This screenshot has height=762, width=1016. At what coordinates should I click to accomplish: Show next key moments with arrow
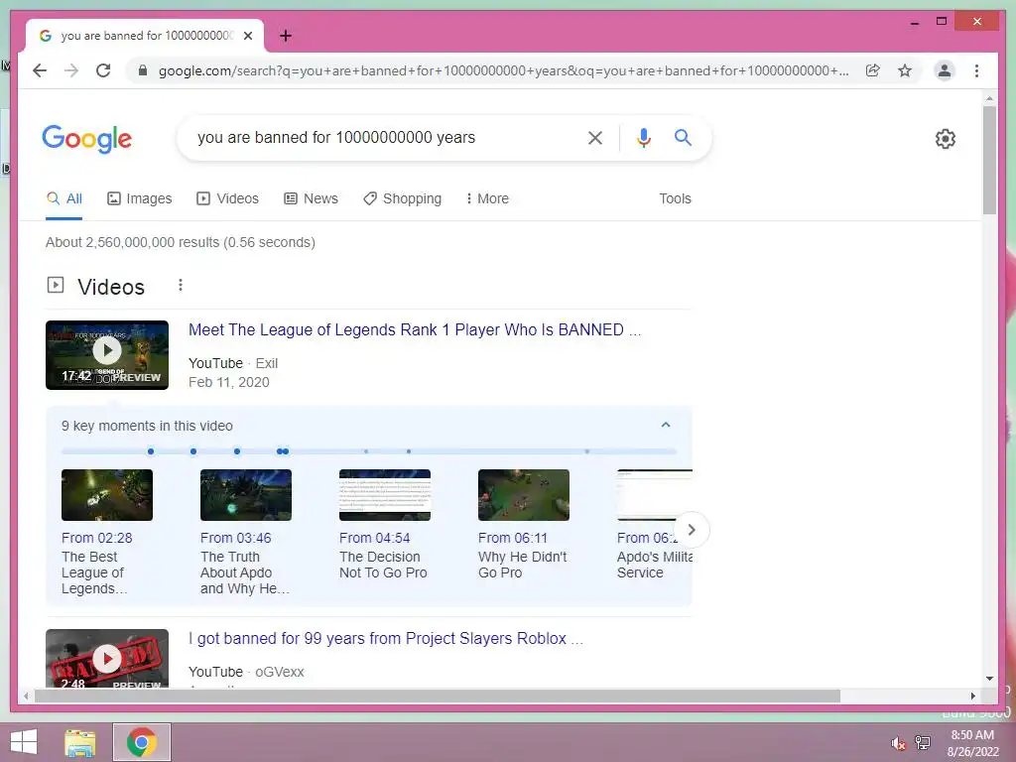[x=692, y=530]
